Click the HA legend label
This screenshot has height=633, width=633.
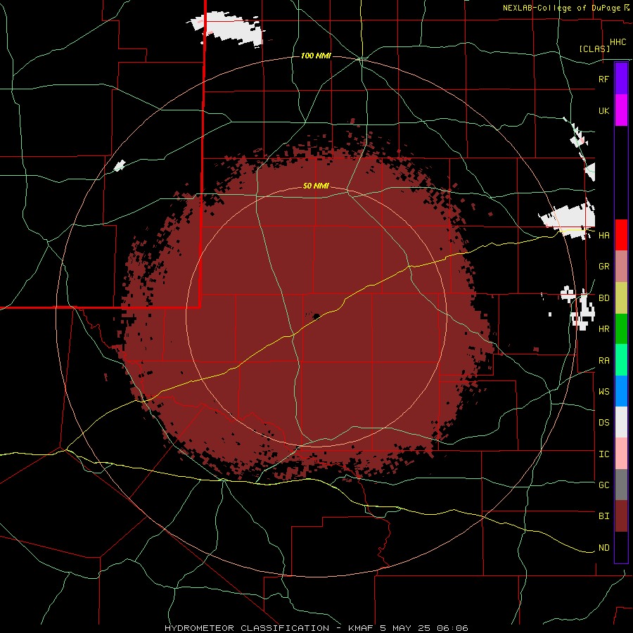tap(603, 235)
